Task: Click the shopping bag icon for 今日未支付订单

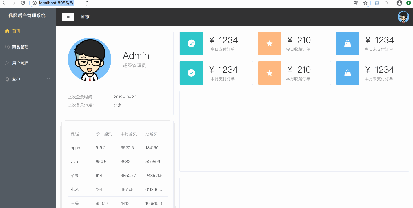Action: [347, 43]
